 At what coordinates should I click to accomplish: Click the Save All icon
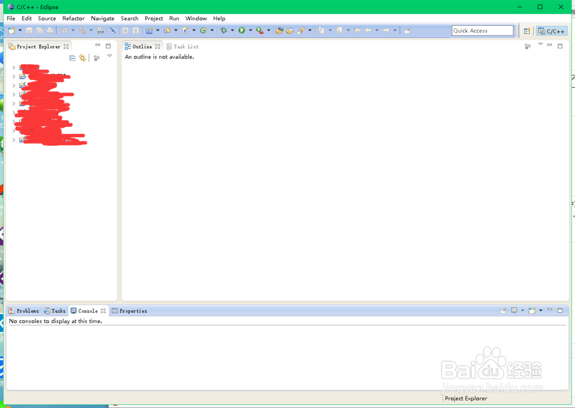40,31
